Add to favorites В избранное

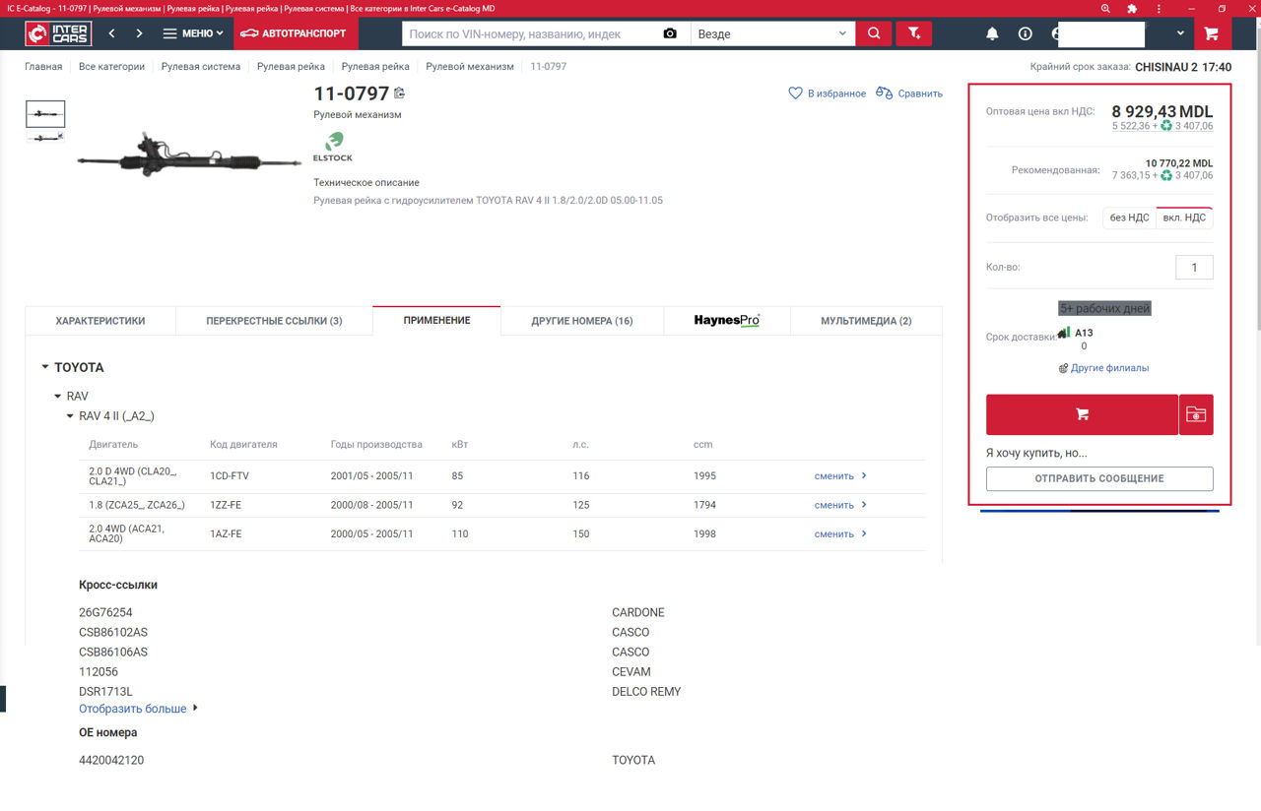pyautogui.click(x=828, y=94)
